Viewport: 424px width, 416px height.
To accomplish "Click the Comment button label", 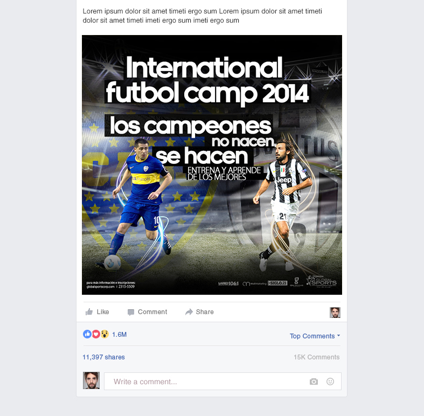I will (x=152, y=312).
